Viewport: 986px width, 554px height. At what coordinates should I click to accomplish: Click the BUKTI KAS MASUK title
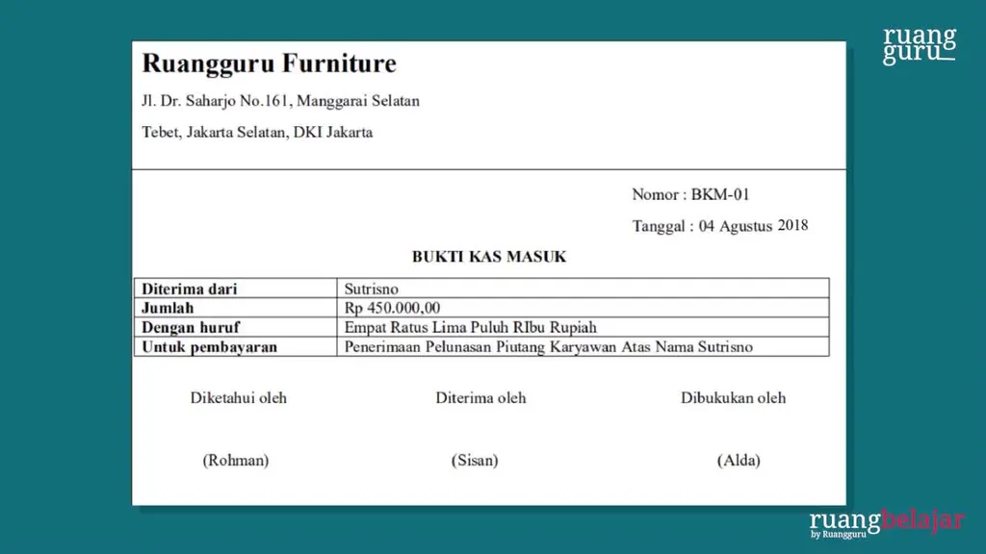[489, 257]
